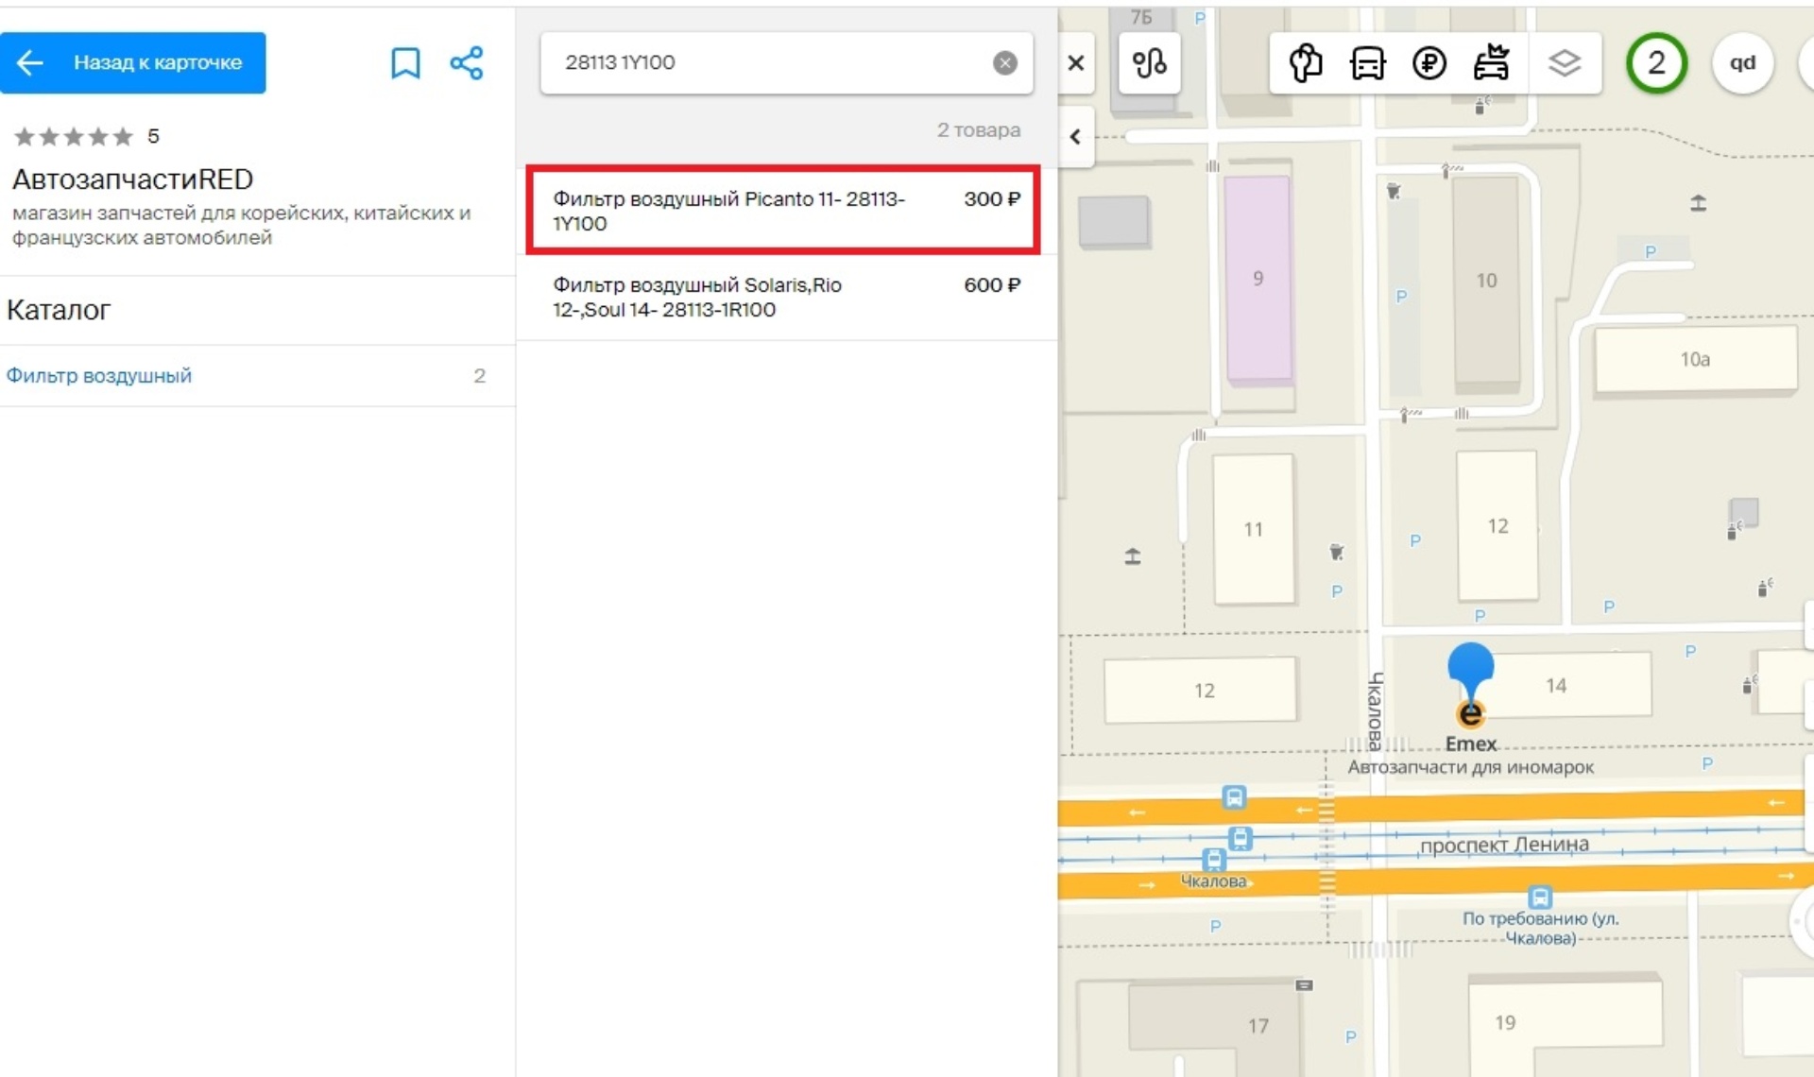The width and height of the screenshot is (1814, 1077).
Task: Click building 19 on map
Action: [1505, 1022]
